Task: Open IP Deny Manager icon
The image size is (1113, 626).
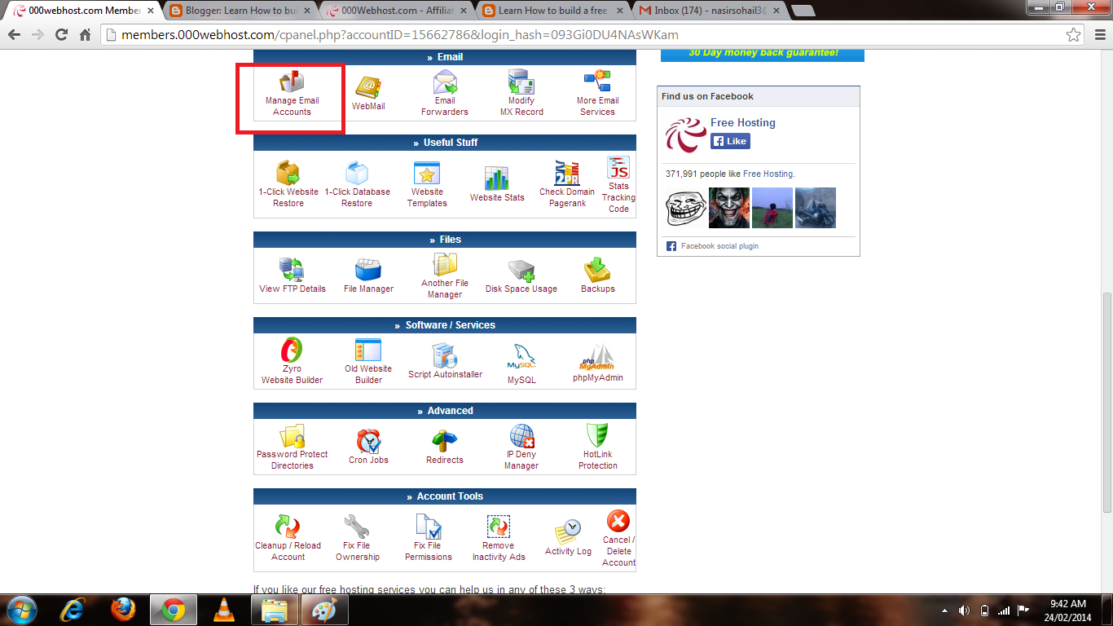Action: (x=521, y=435)
